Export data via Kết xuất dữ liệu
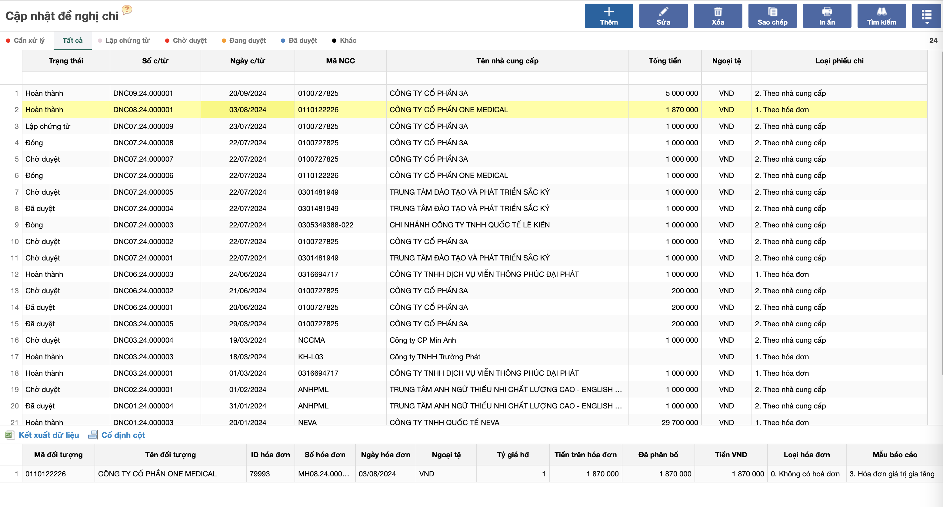 [49, 435]
